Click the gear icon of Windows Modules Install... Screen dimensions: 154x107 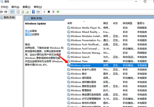pos(68,36)
